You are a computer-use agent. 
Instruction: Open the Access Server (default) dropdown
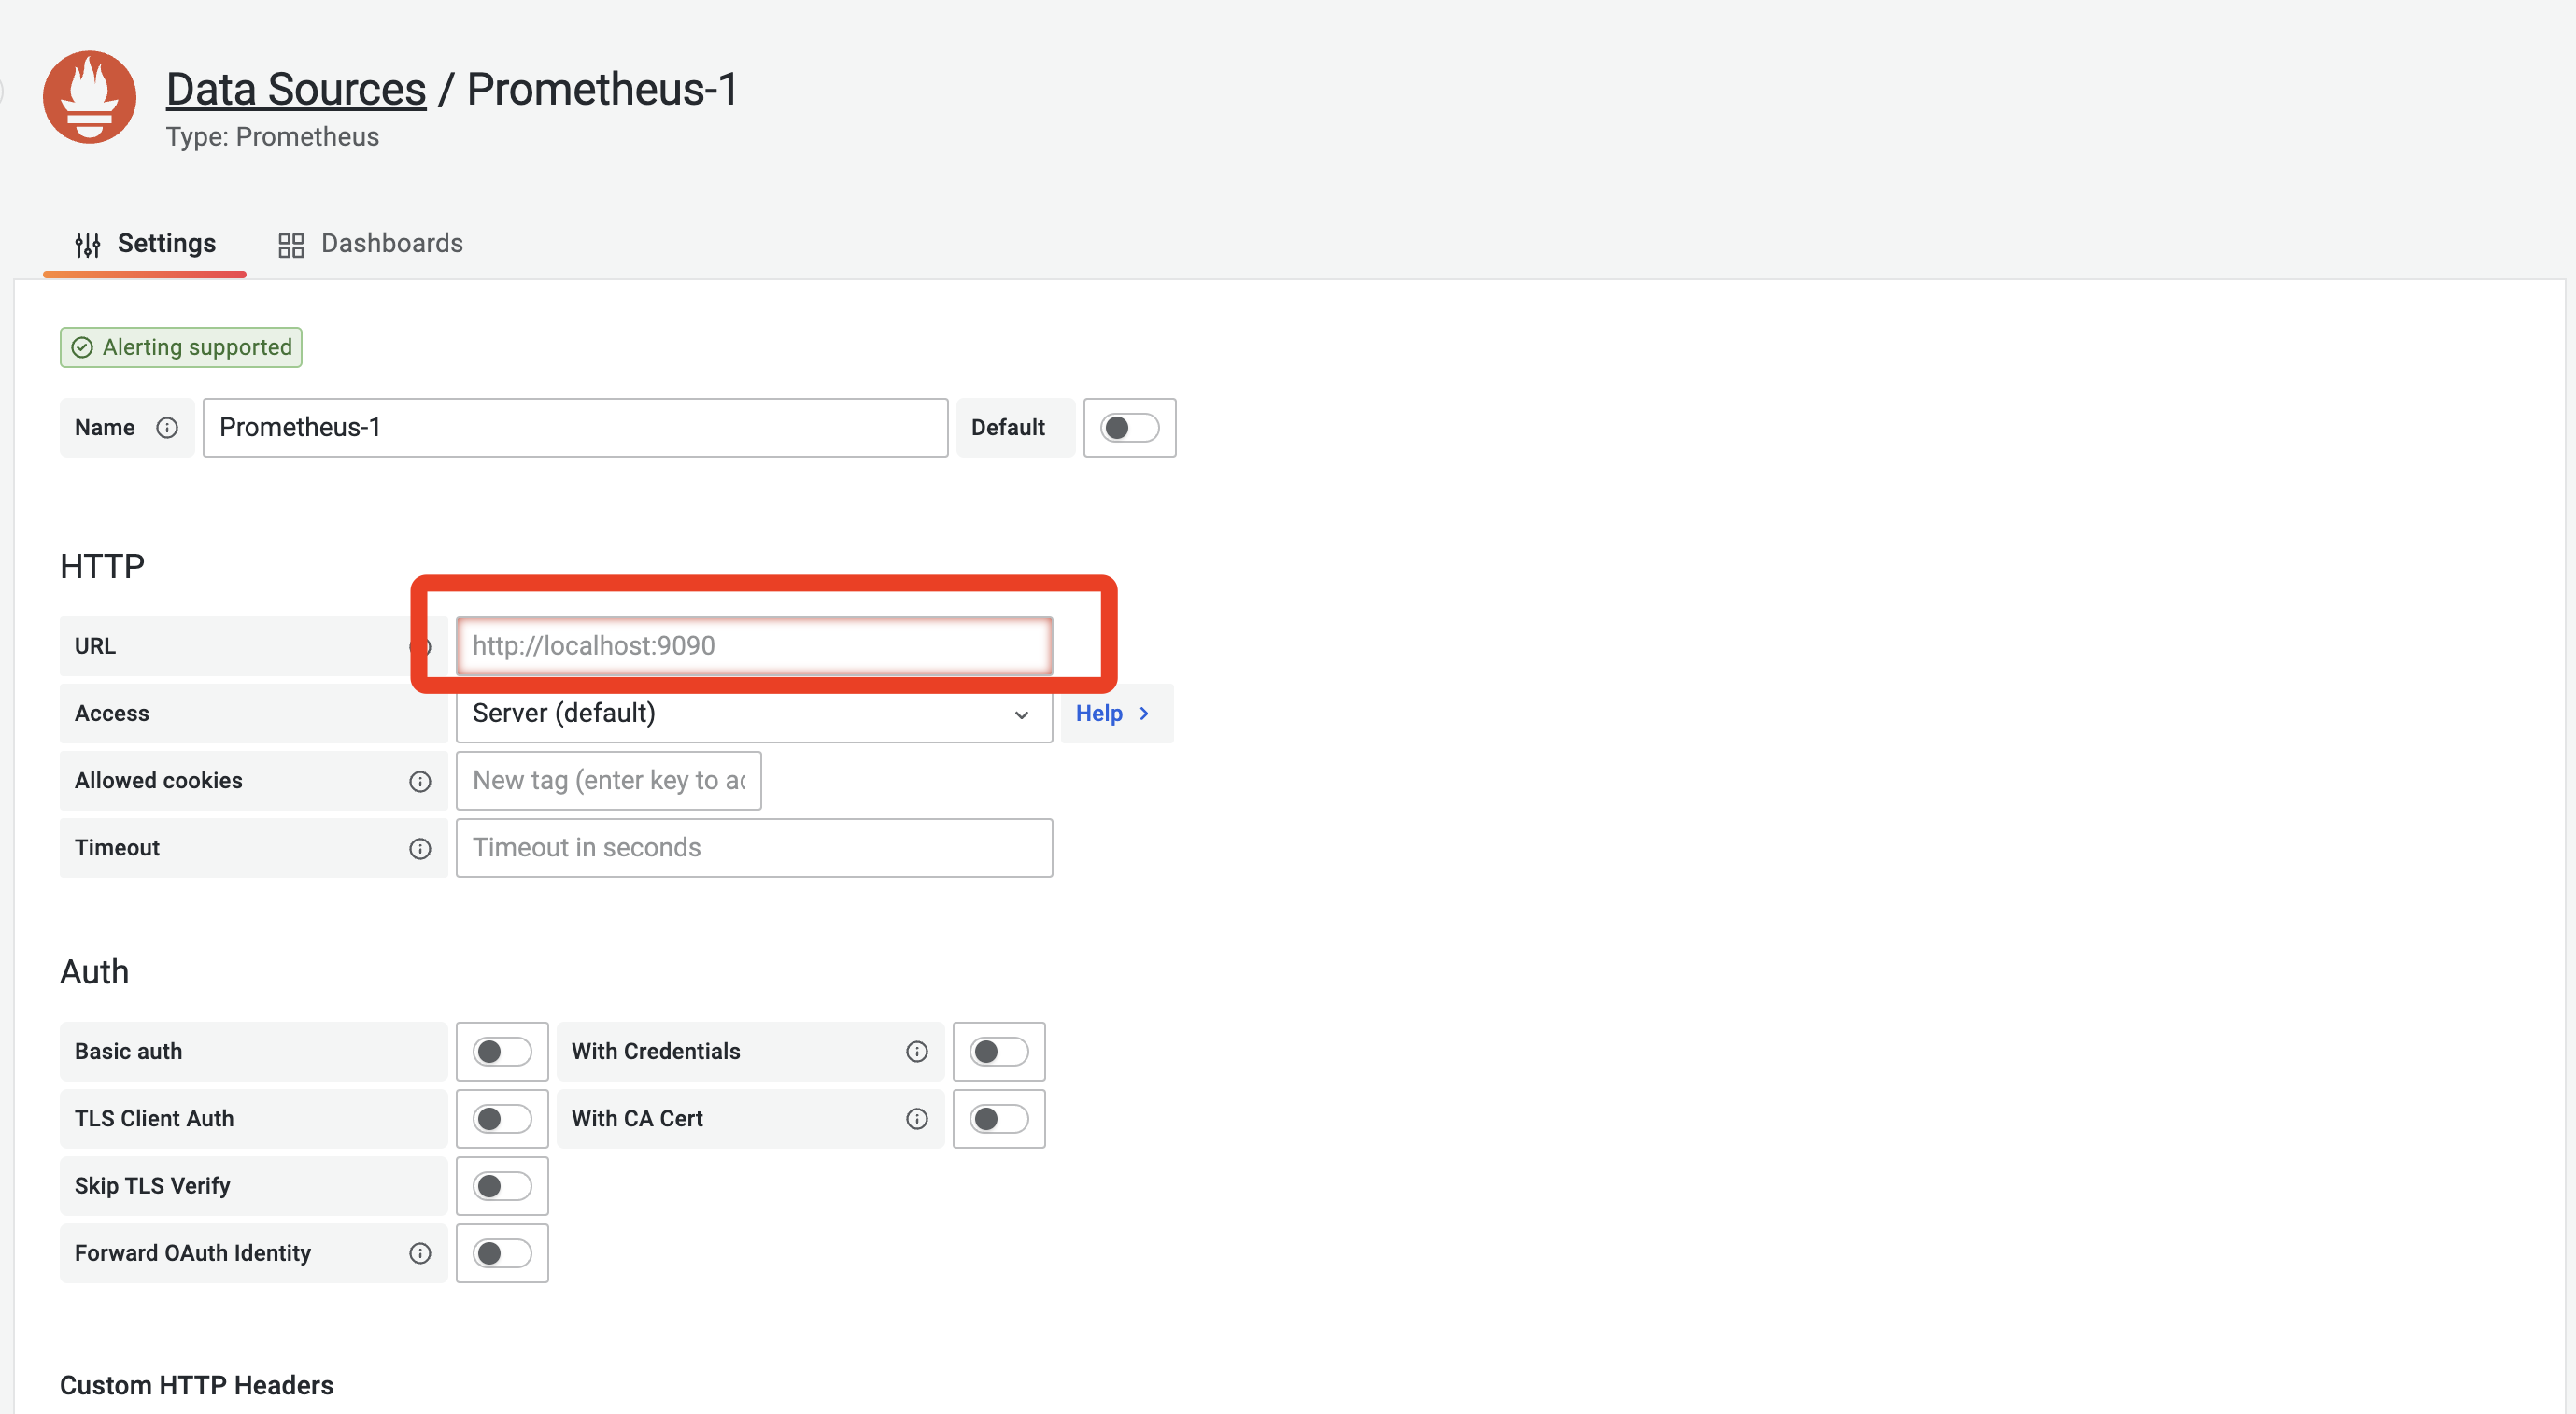(754, 714)
